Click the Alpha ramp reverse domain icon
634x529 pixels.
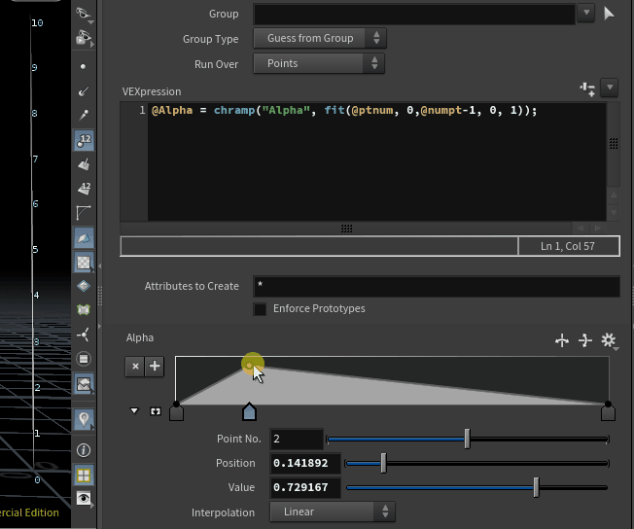(x=562, y=340)
